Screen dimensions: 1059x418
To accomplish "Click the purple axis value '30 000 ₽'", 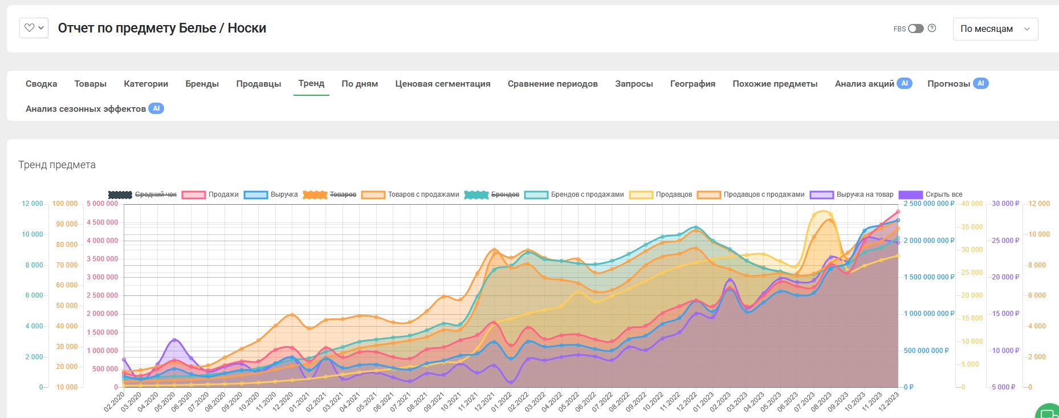I will pos(1005,204).
